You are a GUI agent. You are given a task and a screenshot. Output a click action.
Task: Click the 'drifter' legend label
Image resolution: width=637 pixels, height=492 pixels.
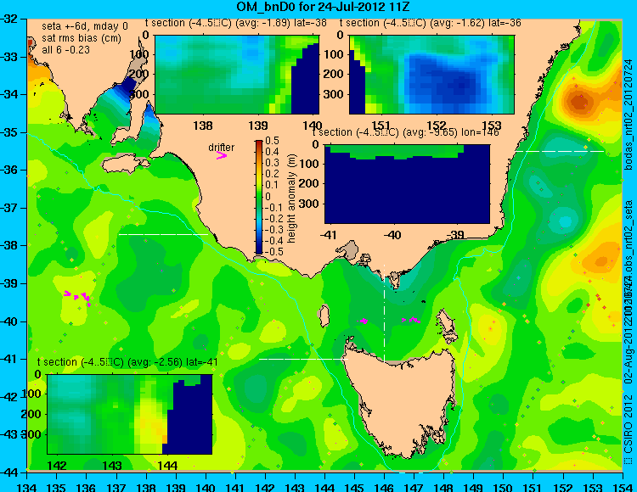222,148
